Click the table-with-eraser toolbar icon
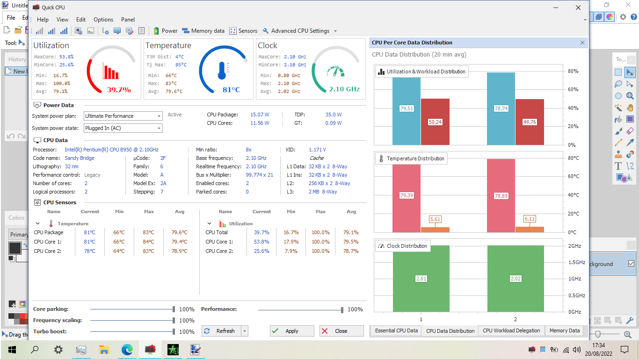 click(x=130, y=31)
